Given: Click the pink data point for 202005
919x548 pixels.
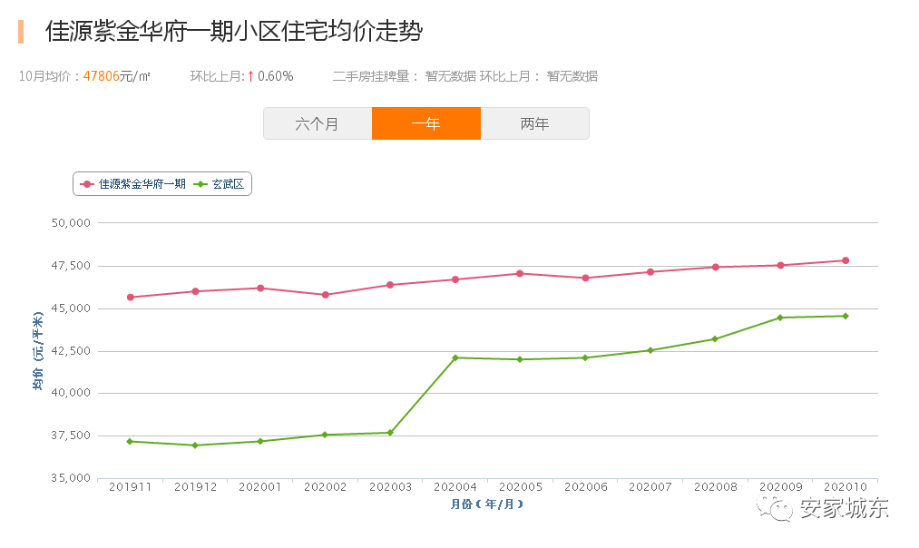Looking at the screenshot, I should click(x=520, y=273).
